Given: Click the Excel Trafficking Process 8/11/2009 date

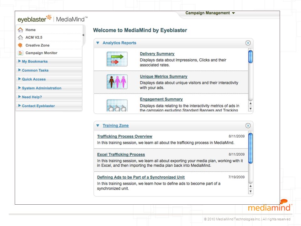Looking at the screenshot, I should [x=236, y=154].
